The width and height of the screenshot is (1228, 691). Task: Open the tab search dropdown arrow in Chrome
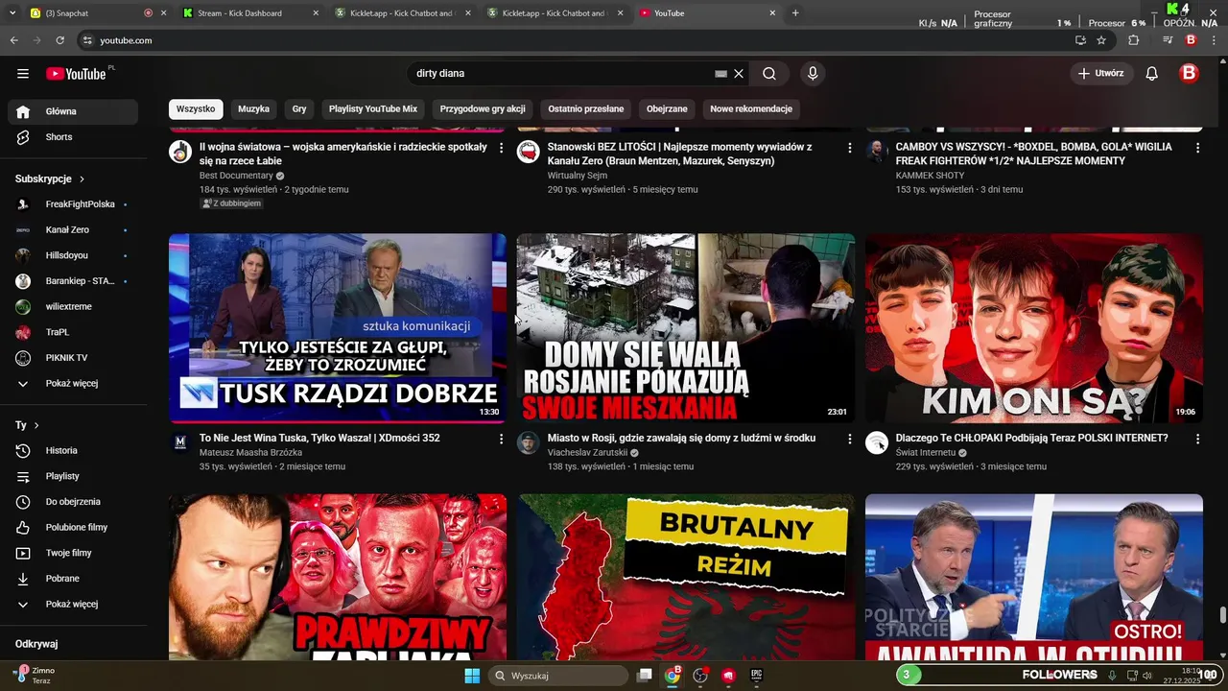coord(12,13)
